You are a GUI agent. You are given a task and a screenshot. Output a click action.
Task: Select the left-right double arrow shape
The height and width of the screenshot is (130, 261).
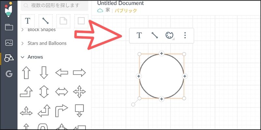click(x=62, y=92)
